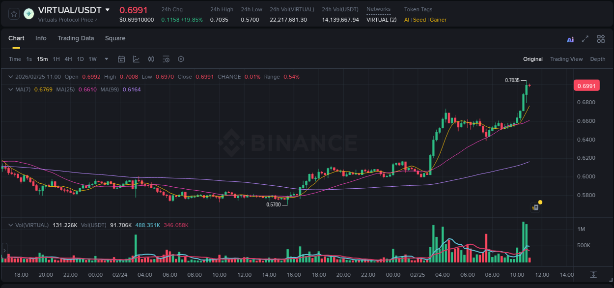Screen dimensions: 614x288
Task: Open the extra timeframe dropdown beside 1W
Action: (106, 59)
